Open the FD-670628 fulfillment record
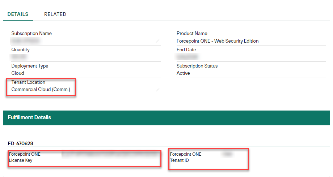 pyautogui.click(x=21, y=143)
